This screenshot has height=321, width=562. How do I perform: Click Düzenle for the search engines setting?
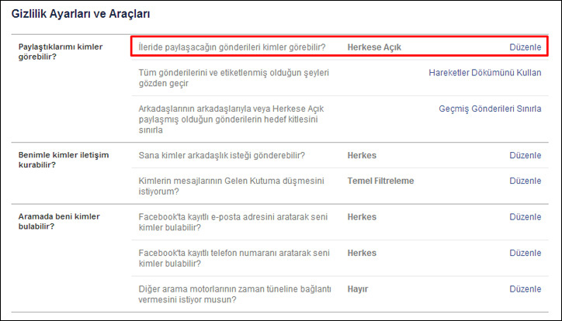coord(525,289)
